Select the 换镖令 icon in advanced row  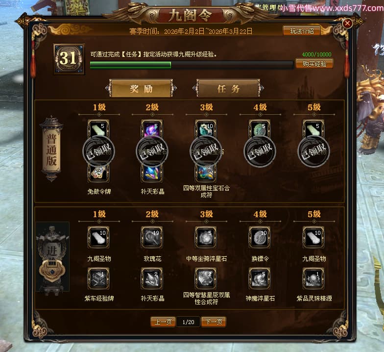[x=260, y=237]
